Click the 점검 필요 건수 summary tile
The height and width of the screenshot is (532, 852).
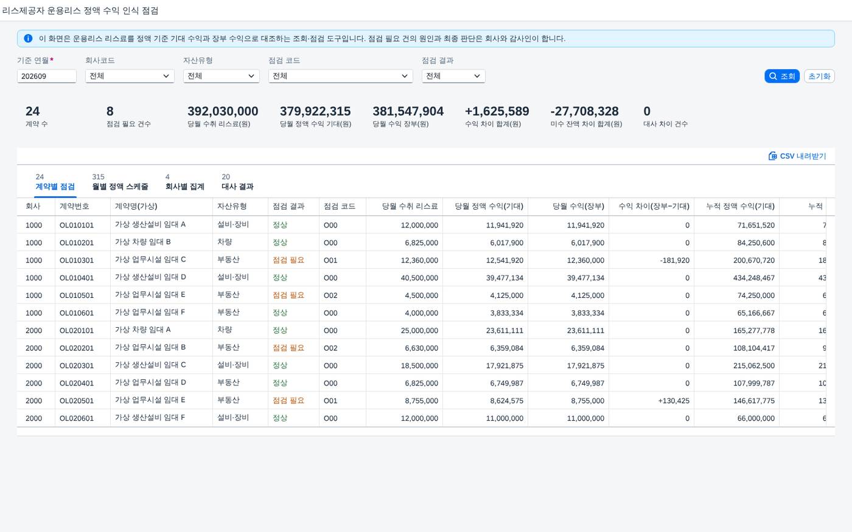coord(128,117)
